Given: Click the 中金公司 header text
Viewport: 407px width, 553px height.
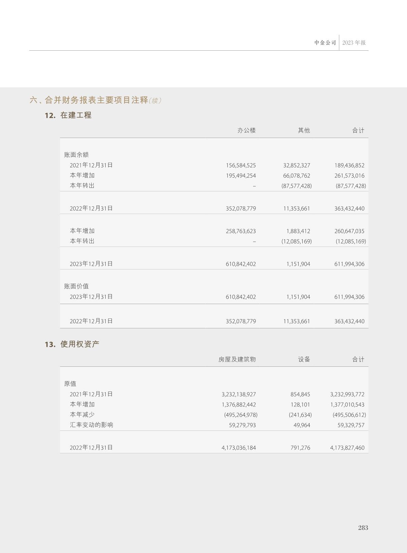Looking at the screenshot, I should (325, 43).
